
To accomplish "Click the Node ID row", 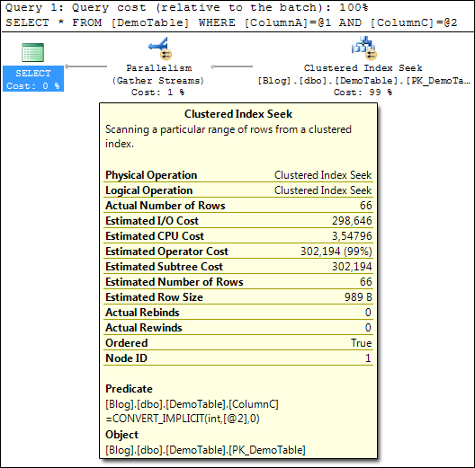I will pos(238,358).
